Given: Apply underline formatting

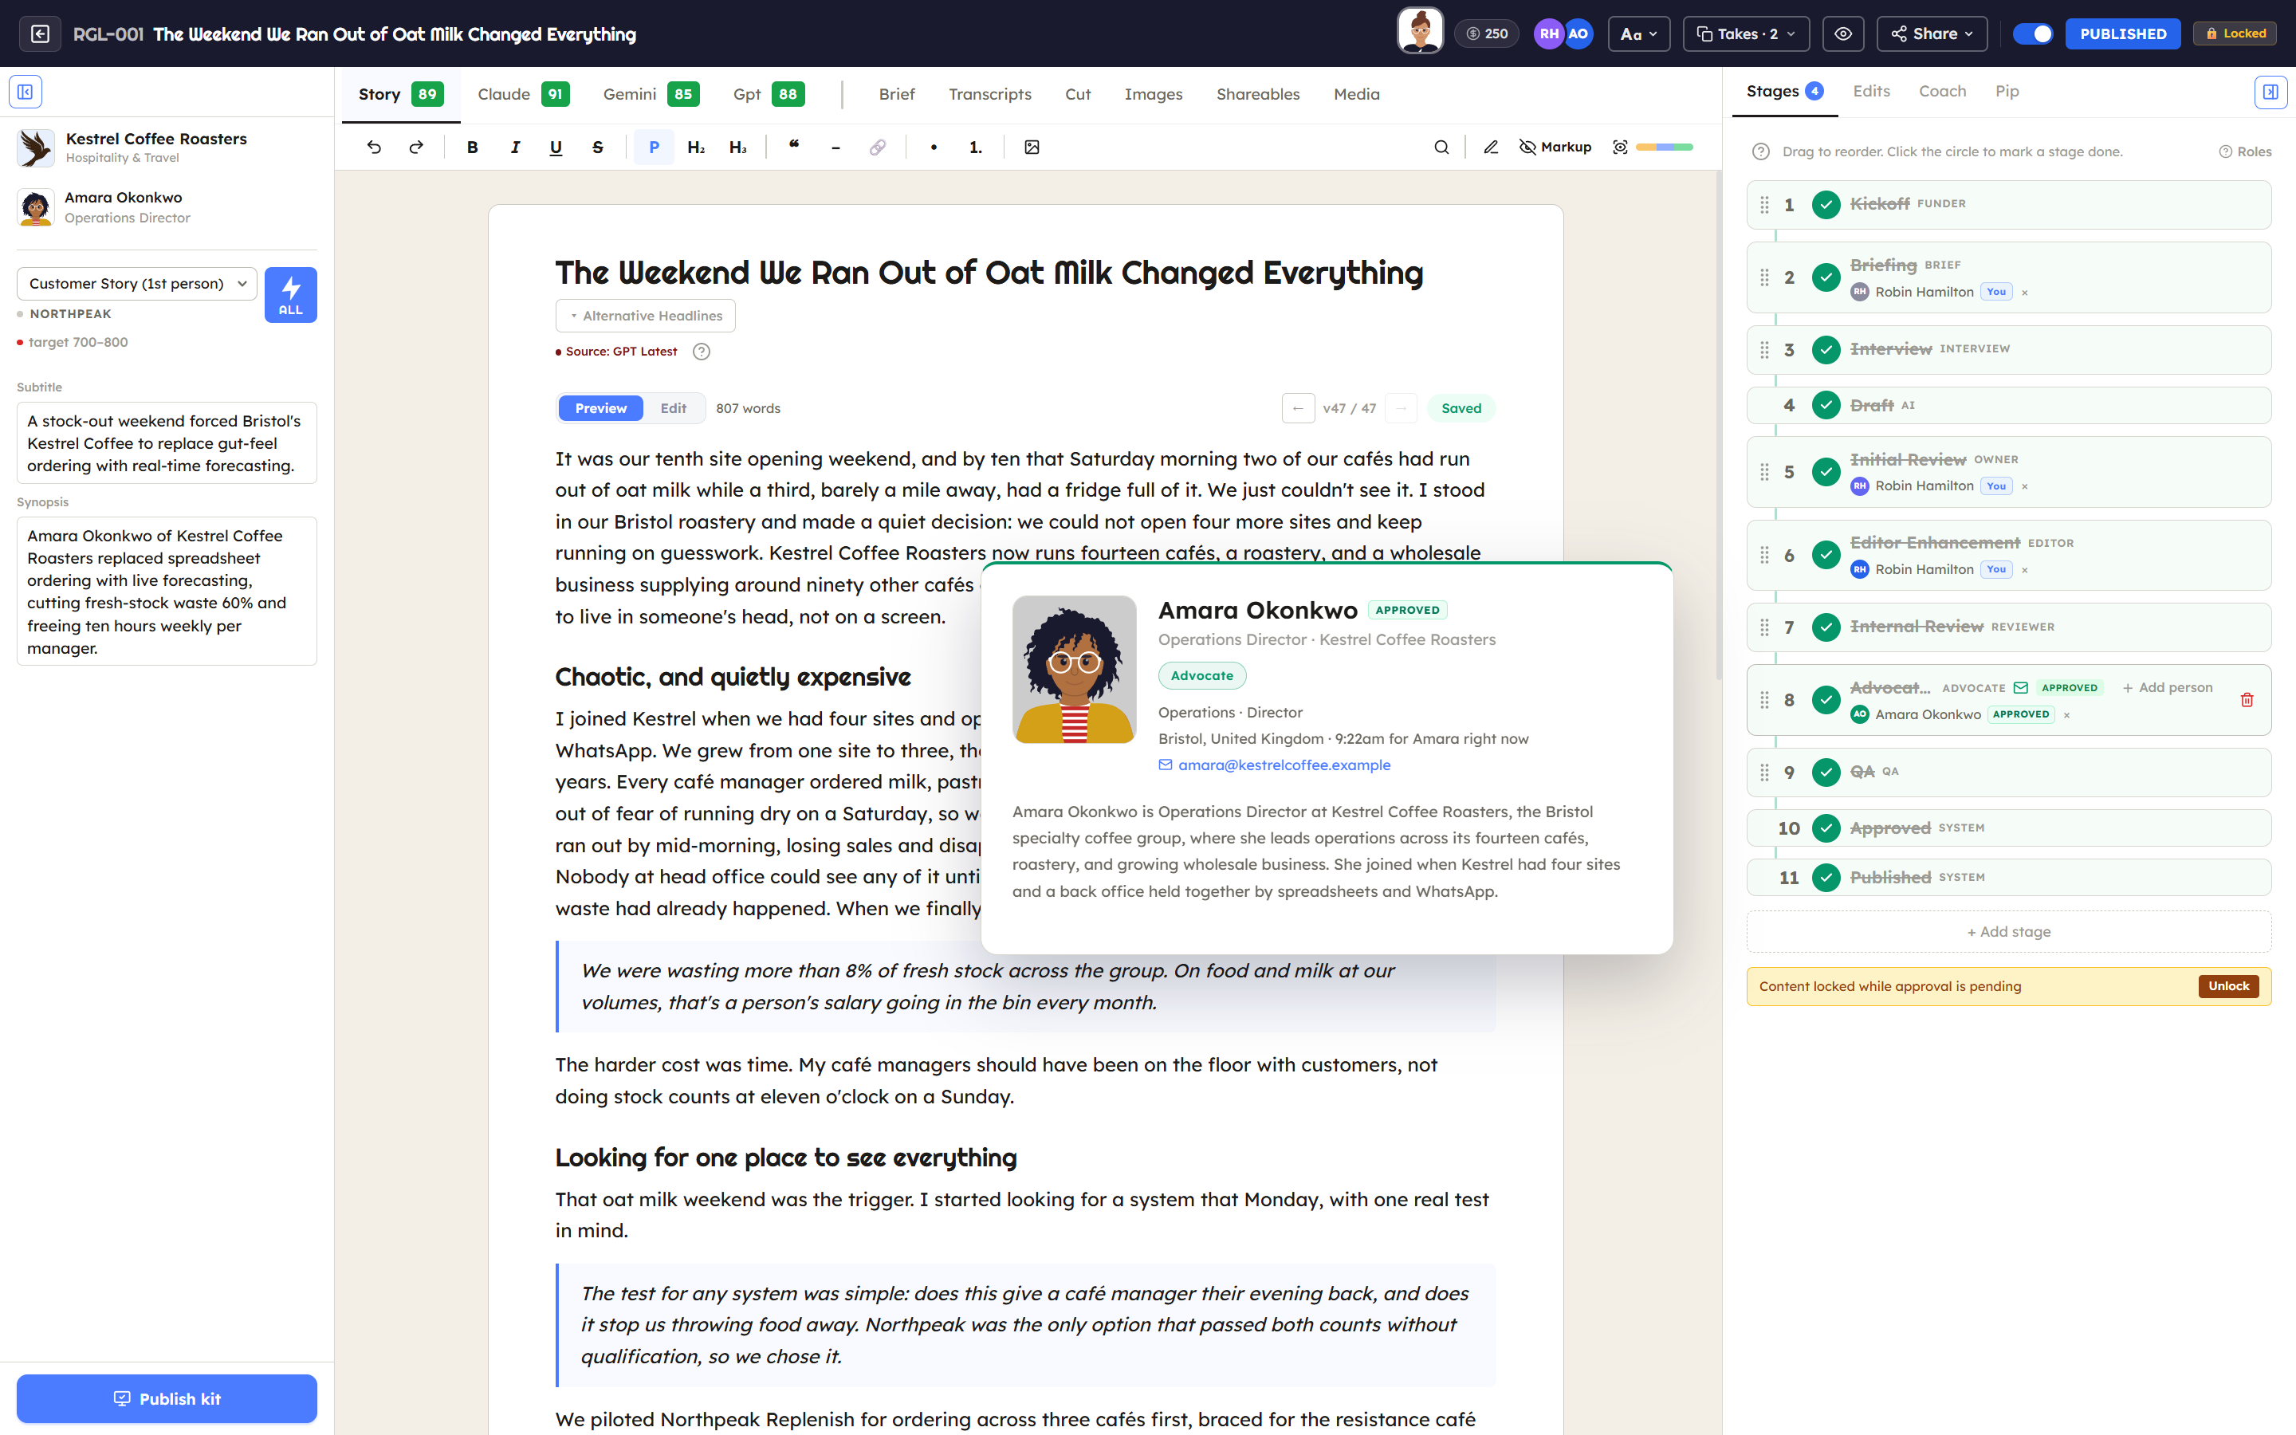Looking at the screenshot, I should pos(556,147).
